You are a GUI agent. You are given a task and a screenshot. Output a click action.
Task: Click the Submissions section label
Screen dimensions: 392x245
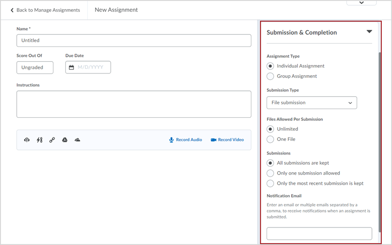click(x=278, y=153)
